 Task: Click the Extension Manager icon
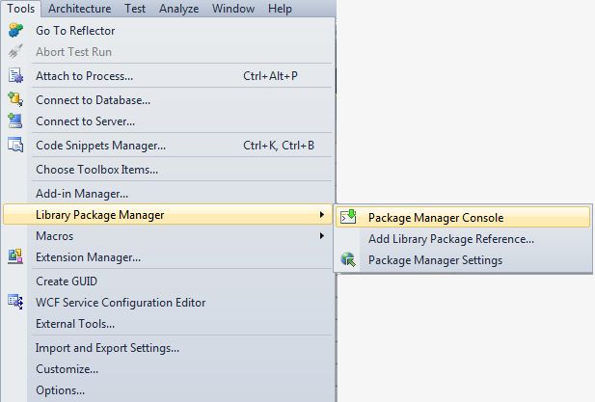(15, 257)
